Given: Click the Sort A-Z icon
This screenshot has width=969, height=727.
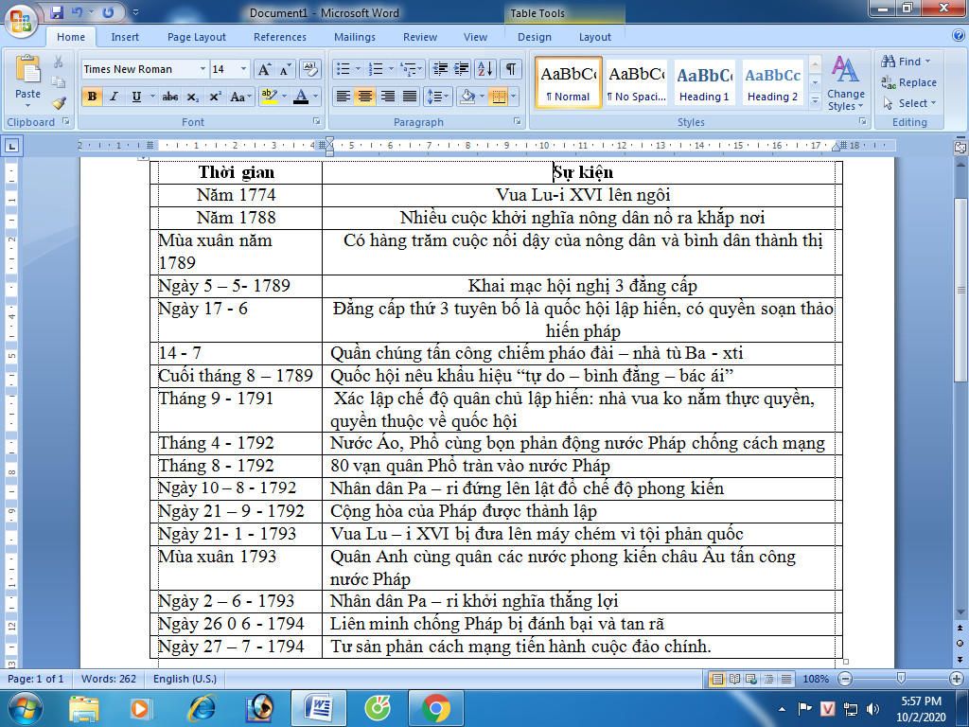Looking at the screenshot, I should [484, 69].
